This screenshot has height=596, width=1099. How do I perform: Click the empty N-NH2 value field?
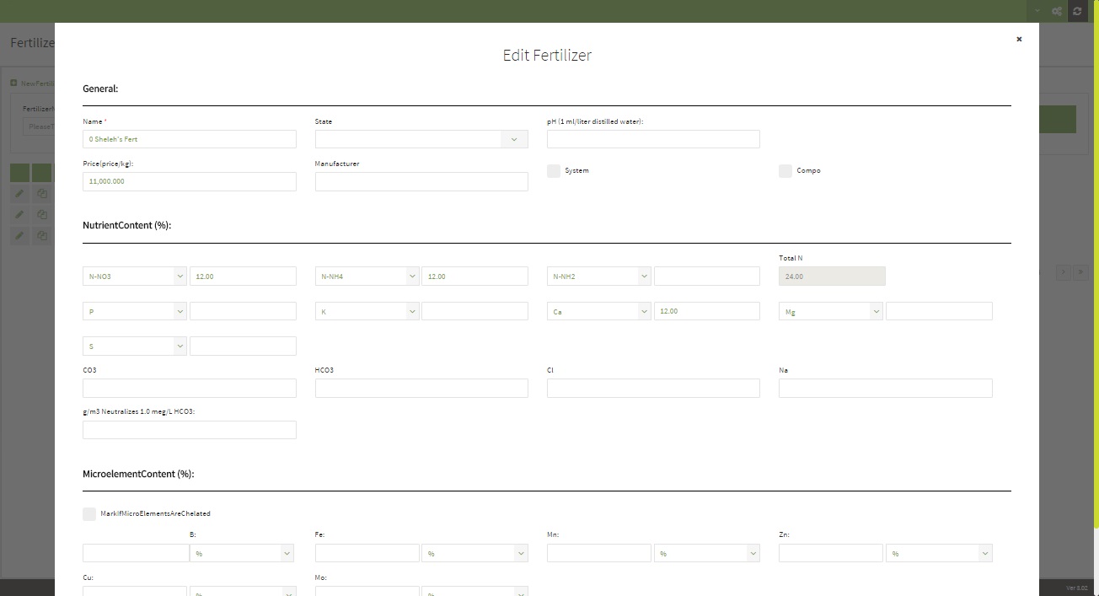707,277
